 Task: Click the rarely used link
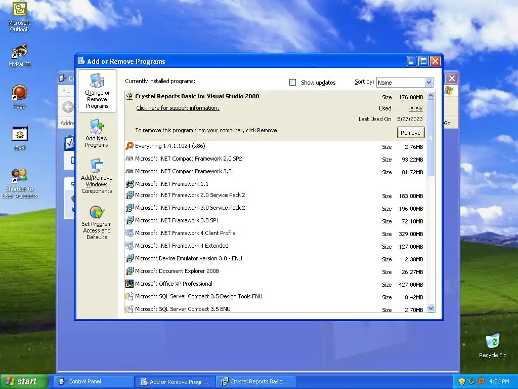[x=415, y=108]
